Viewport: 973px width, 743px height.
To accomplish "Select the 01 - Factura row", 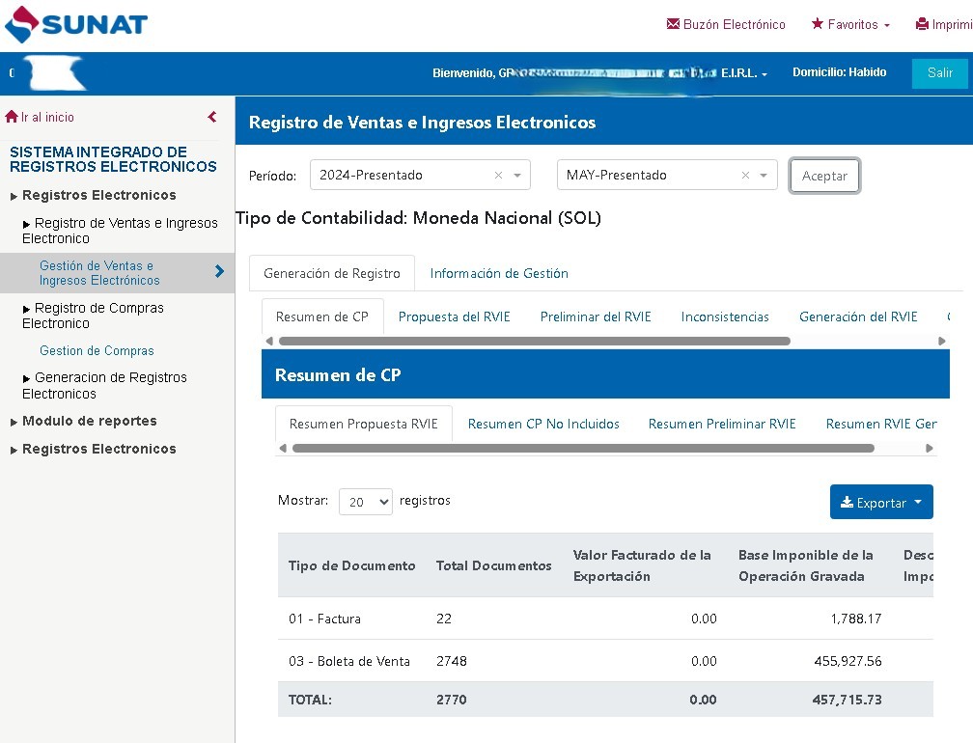I will tap(605, 619).
